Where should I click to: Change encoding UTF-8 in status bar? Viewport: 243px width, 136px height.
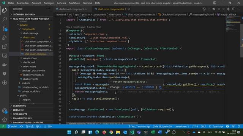pyautogui.click(x=195, y=127)
